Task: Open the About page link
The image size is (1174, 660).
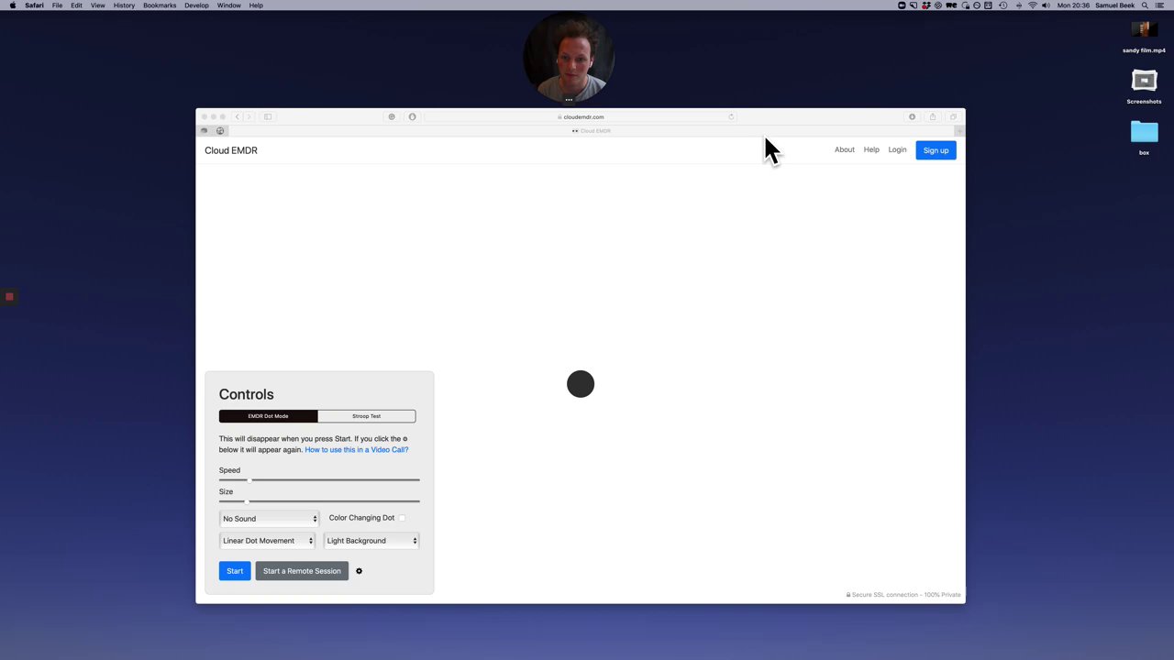Action: coord(845,149)
